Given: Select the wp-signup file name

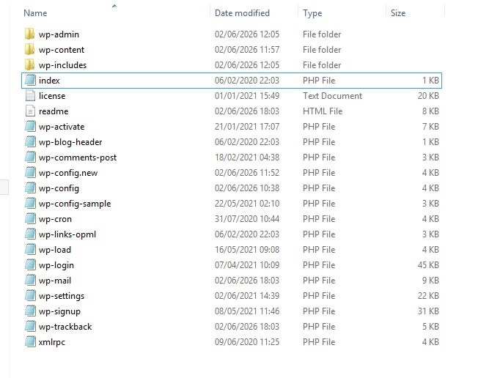Looking at the screenshot, I should 59,311.
